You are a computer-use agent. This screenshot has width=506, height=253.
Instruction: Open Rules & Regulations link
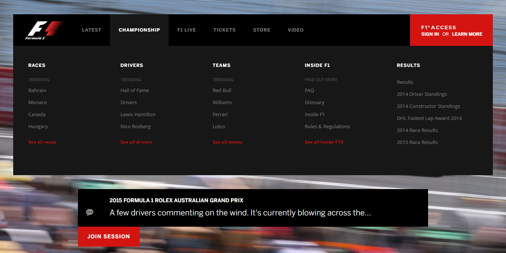(x=327, y=127)
